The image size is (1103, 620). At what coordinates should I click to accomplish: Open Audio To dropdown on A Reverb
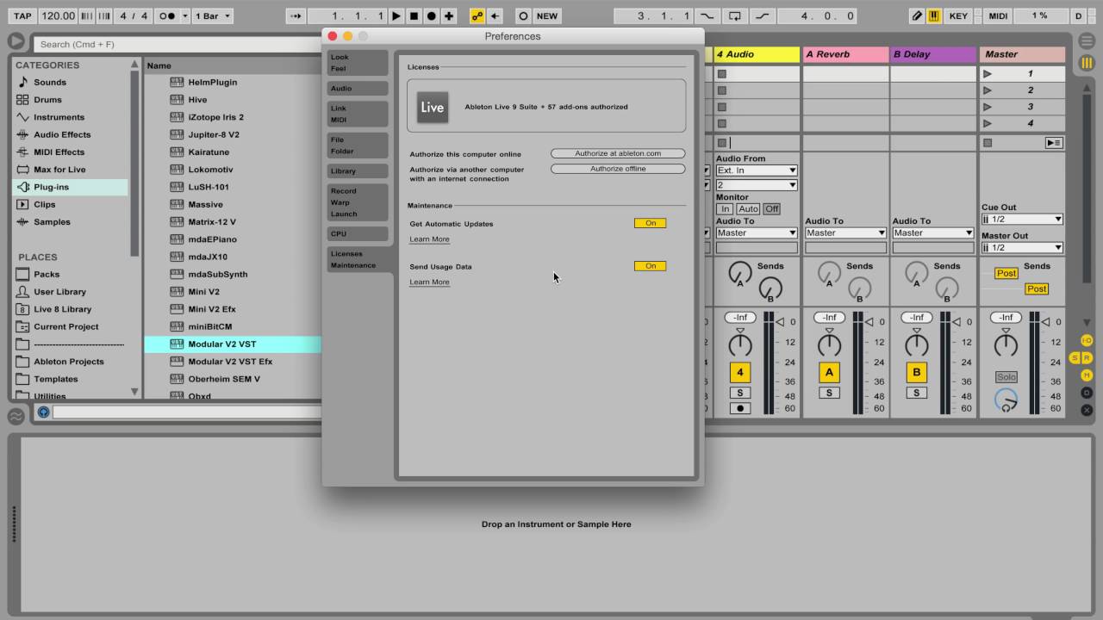tap(845, 232)
